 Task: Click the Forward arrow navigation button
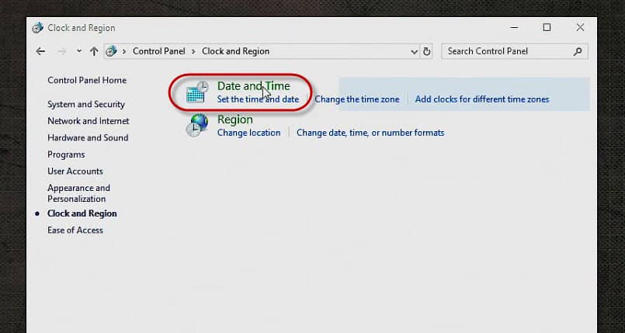click(x=62, y=51)
